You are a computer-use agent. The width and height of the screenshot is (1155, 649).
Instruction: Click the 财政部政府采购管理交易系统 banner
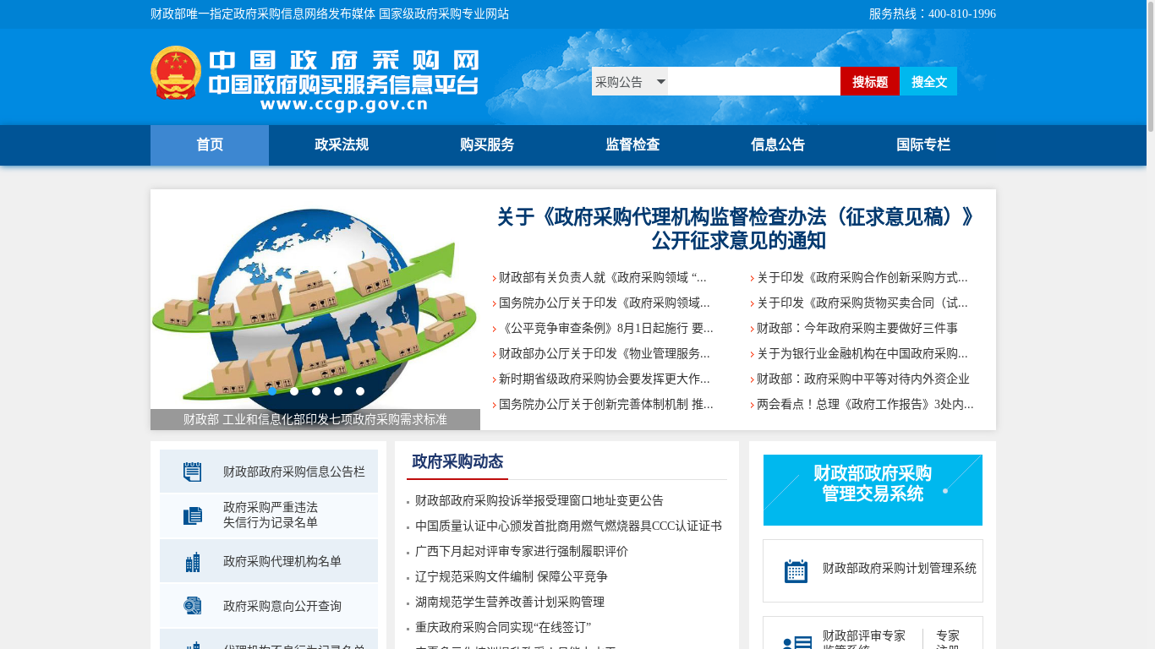pos(873,490)
